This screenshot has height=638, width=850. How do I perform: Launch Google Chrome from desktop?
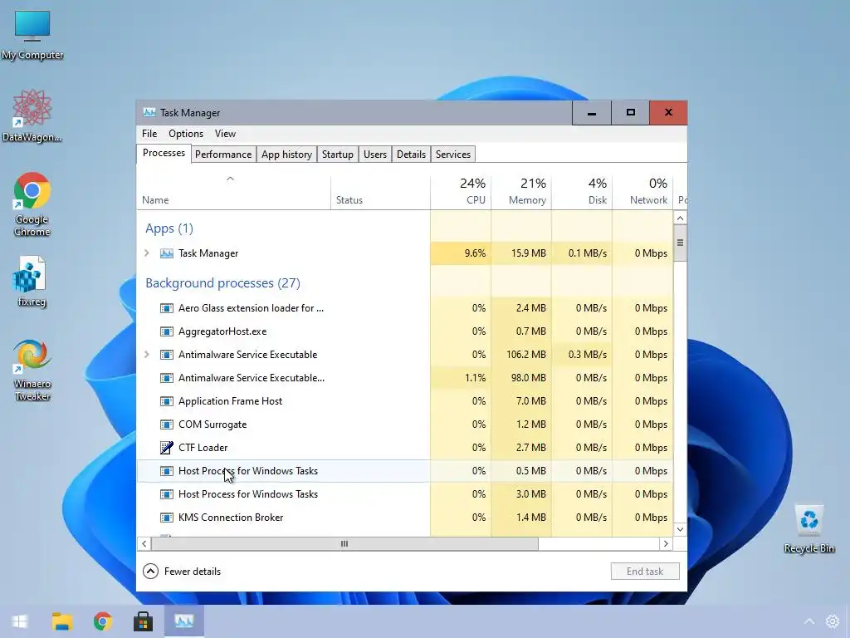pos(32,204)
